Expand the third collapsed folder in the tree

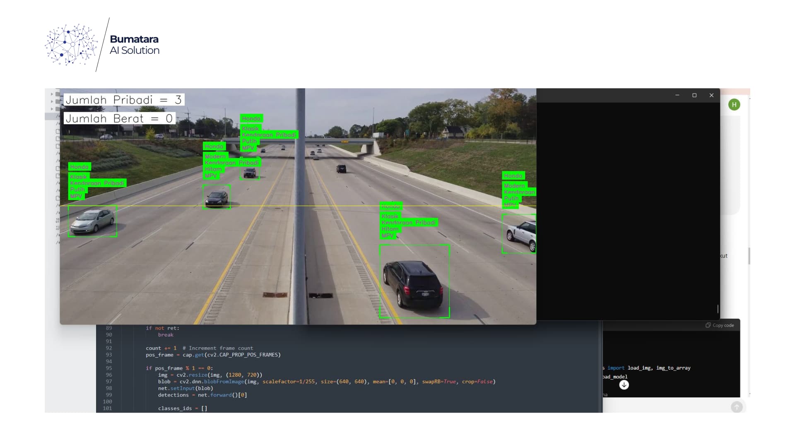click(x=52, y=109)
